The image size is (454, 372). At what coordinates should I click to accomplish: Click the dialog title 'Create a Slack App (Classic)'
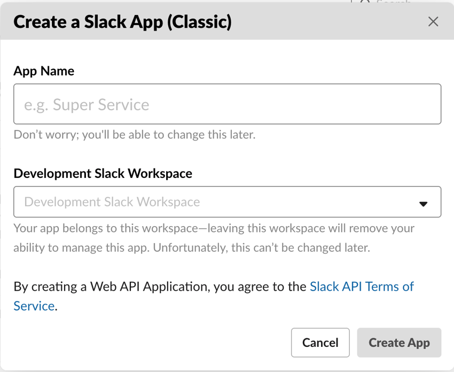point(122,22)
